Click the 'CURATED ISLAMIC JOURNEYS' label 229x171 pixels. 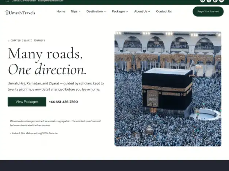[28, 40]
